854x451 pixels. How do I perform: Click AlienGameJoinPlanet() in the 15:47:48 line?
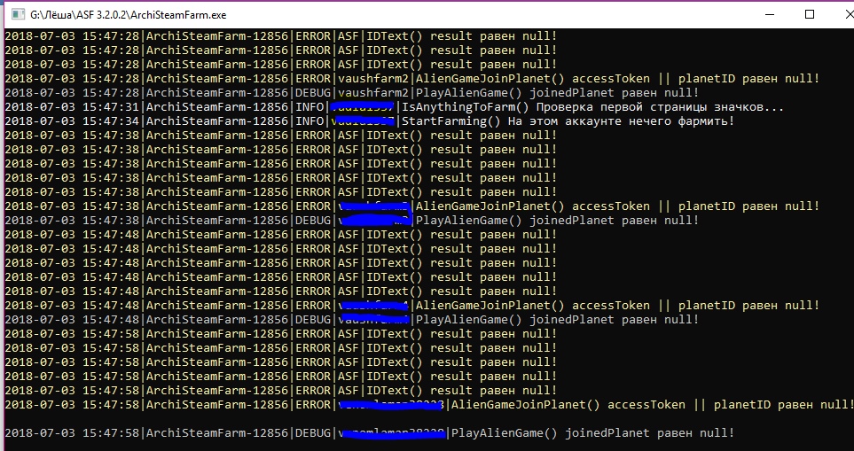pyautogui.click(x=490, y=305)
